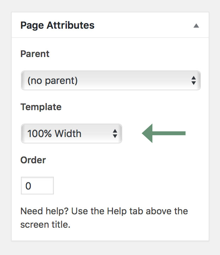The width and height of the screenshot is (220, 255).
Task: Click into the Order number field
Action: pyautogui.click(x=37, y=186)
